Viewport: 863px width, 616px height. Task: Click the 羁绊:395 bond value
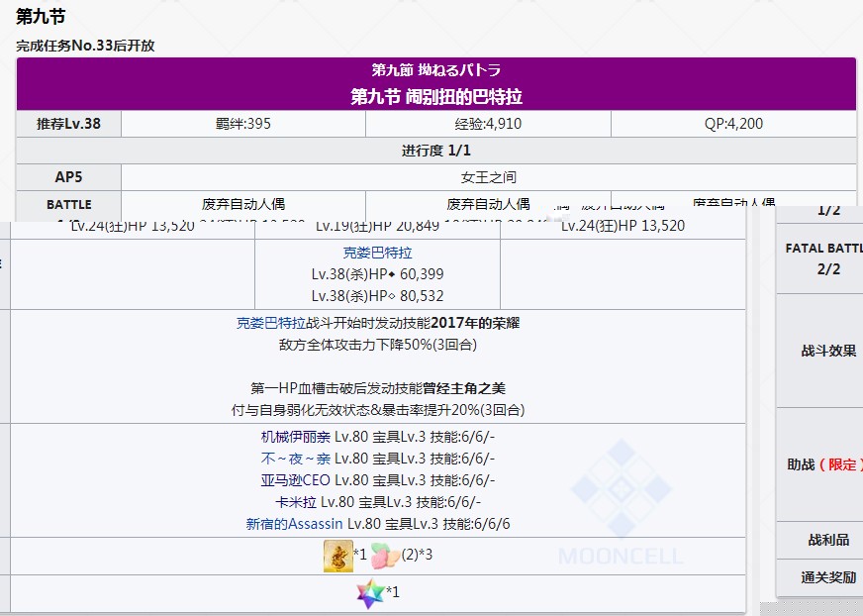coord(243,124)
